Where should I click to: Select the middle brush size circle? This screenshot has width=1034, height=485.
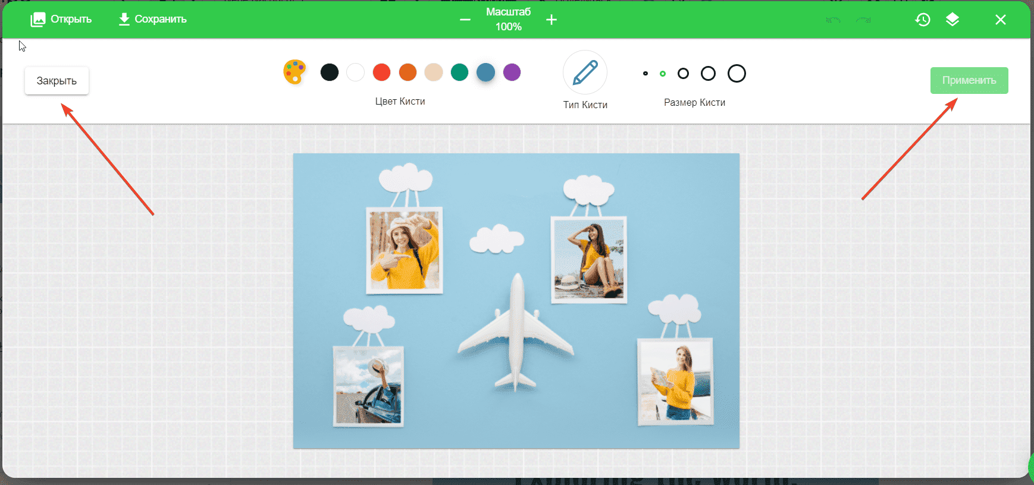click(x=683, y=74)
